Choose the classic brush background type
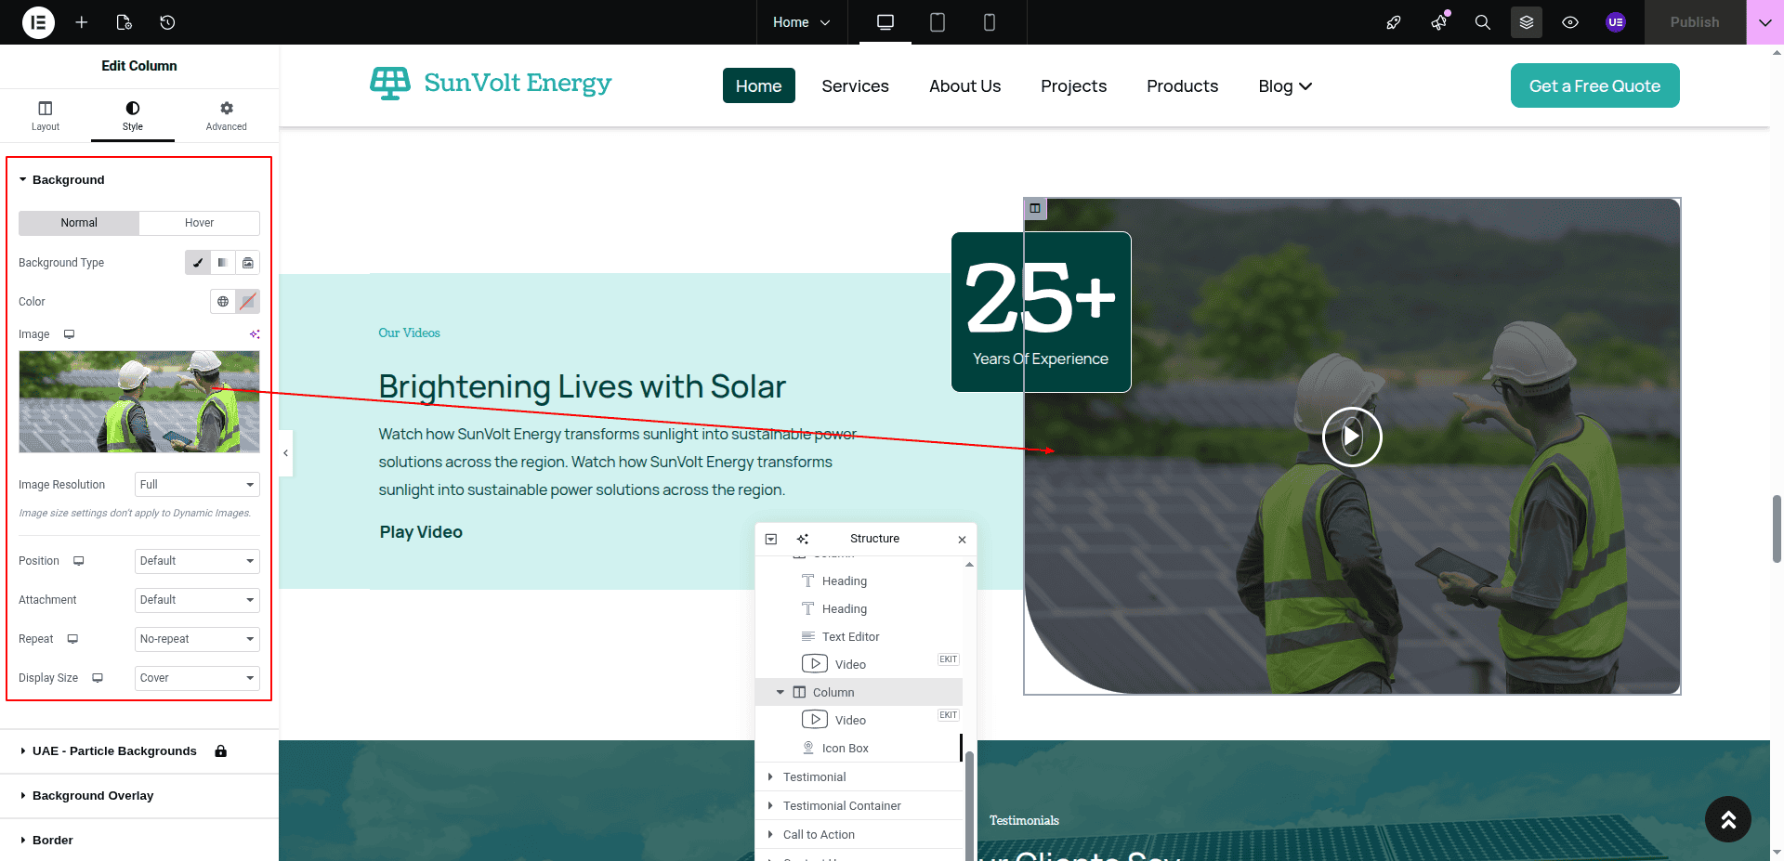The width and height of the screenshot is (1784, 861). (x=198, y=263)
